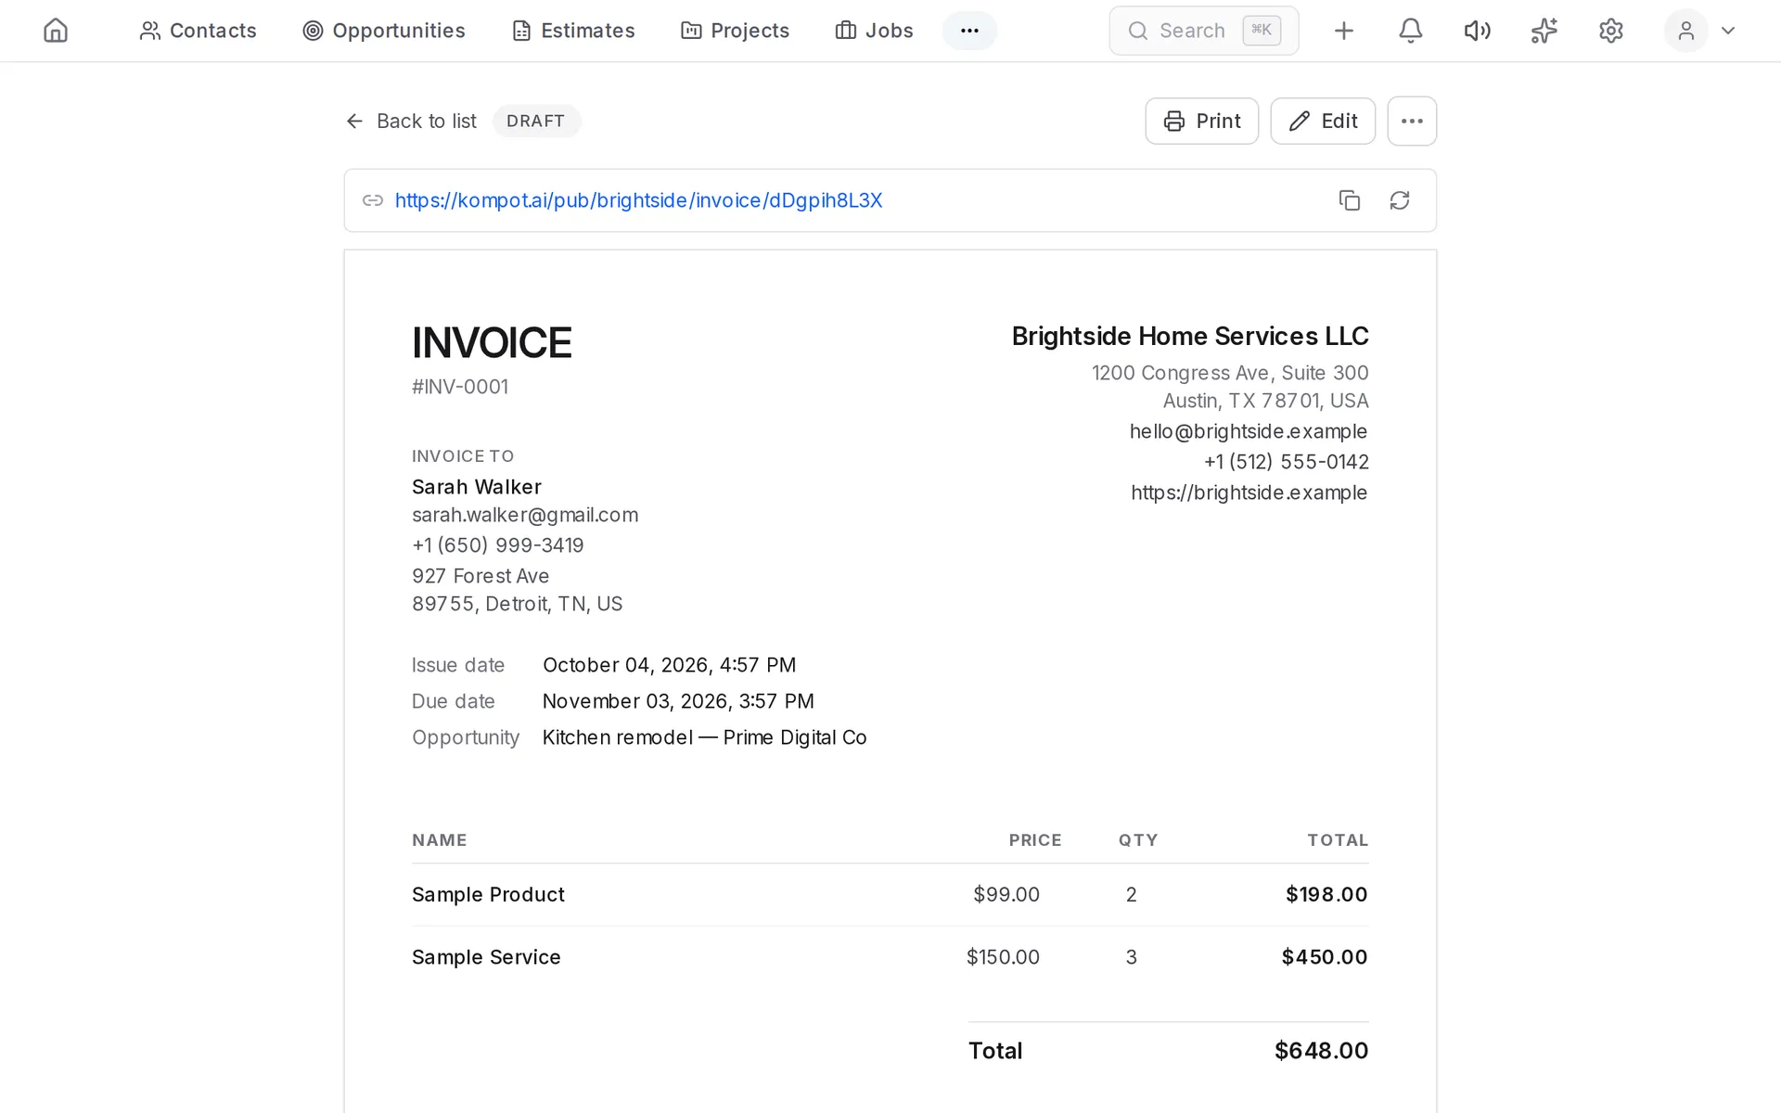Go back to the invoice list
Image resolution: width=1781 pixels, height=1113 pixels.
(x=411, y=122)
